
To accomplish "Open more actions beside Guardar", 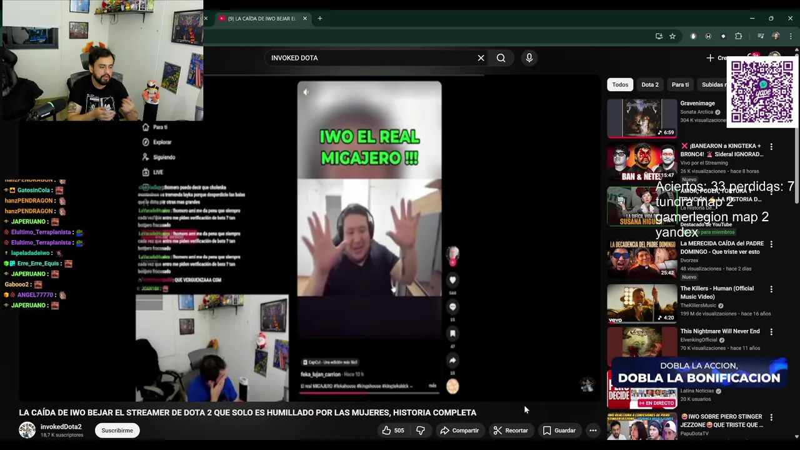I will tap(593, 430).
